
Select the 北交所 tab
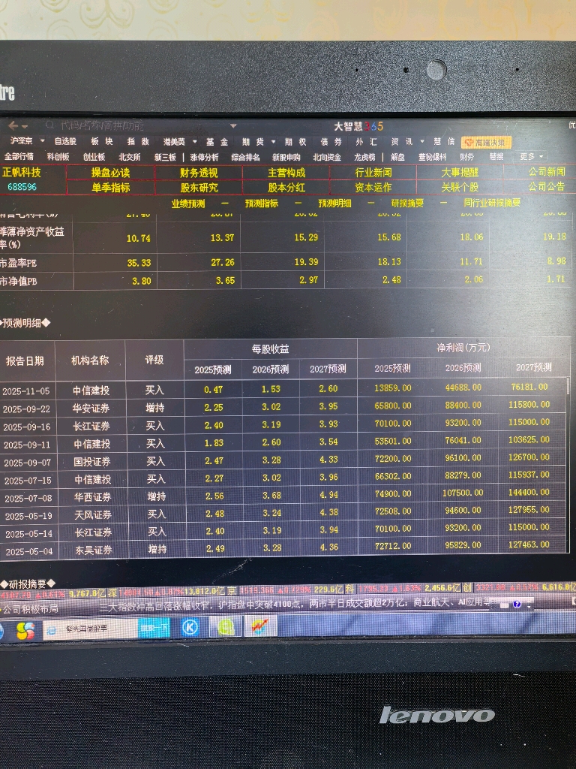coord(130,157)
